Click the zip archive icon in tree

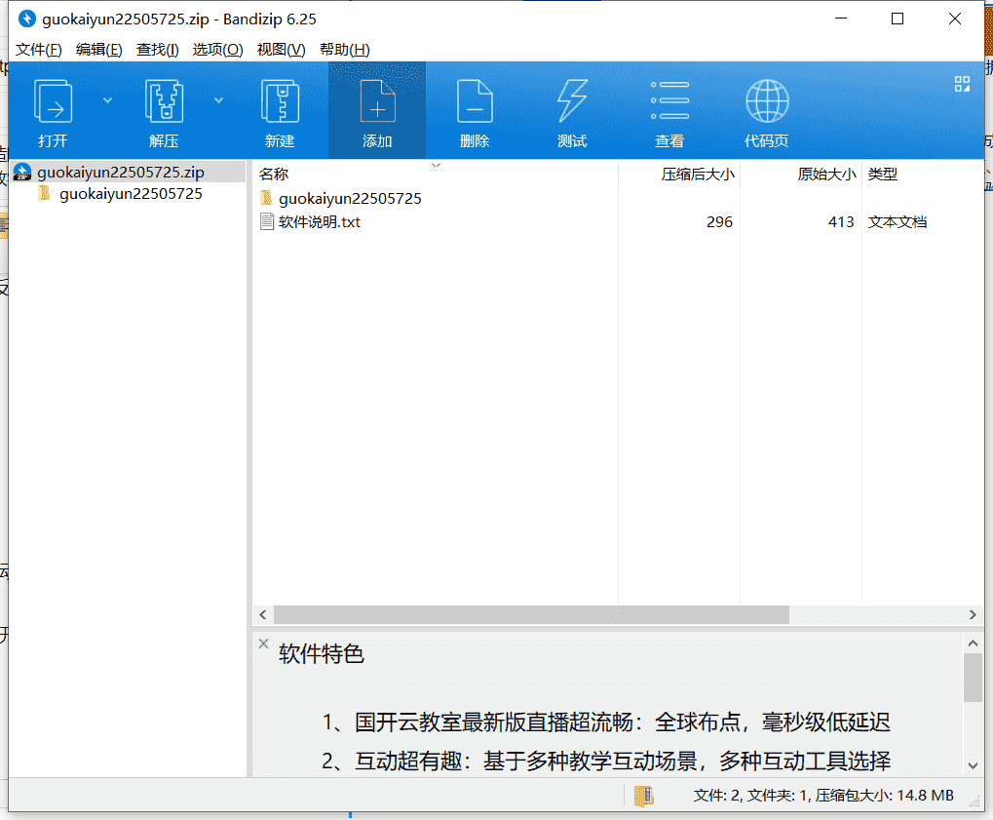pos(22,172)
